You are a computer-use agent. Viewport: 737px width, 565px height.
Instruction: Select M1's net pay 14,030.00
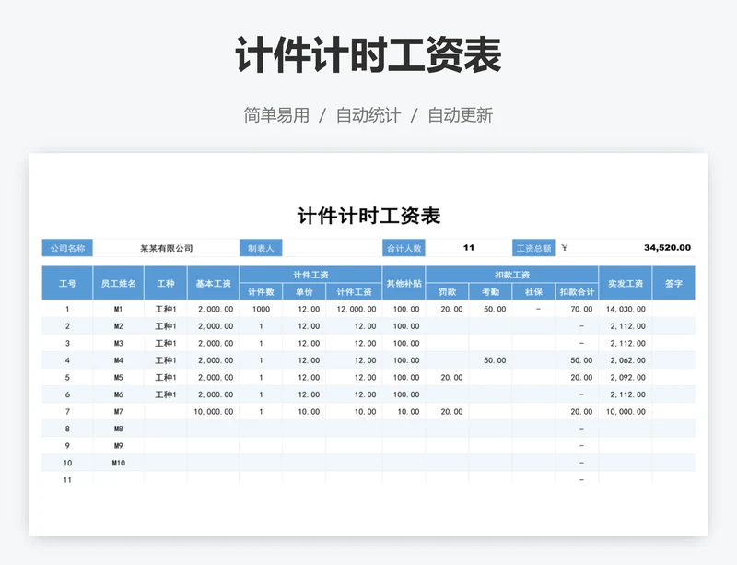[x=626, y=309]
